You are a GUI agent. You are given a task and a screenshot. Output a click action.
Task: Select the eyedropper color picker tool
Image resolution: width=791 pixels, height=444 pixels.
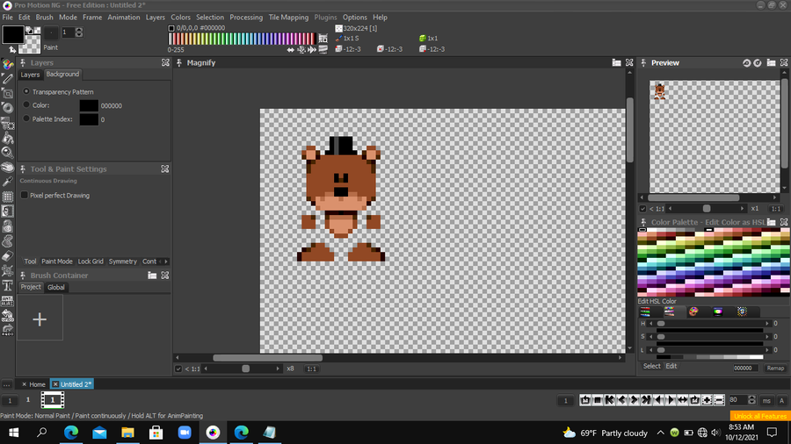pyautogui.click(x=8, y=182)
